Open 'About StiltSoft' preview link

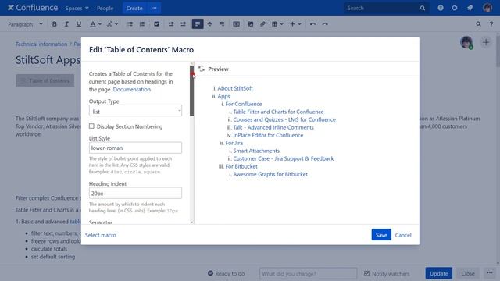tap(235, 88)
